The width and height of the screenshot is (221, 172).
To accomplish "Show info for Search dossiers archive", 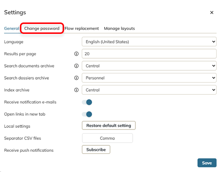I will pyautogui.click(x=76, y=78).
